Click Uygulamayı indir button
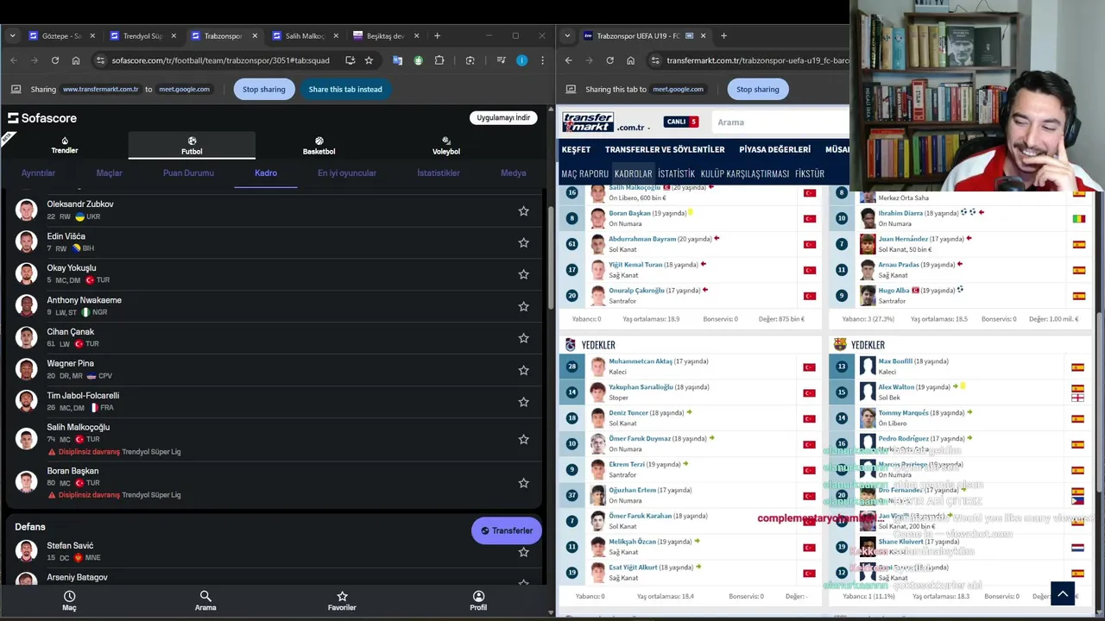The height and width of the screenshot is (621, 1105). [503, 117]
